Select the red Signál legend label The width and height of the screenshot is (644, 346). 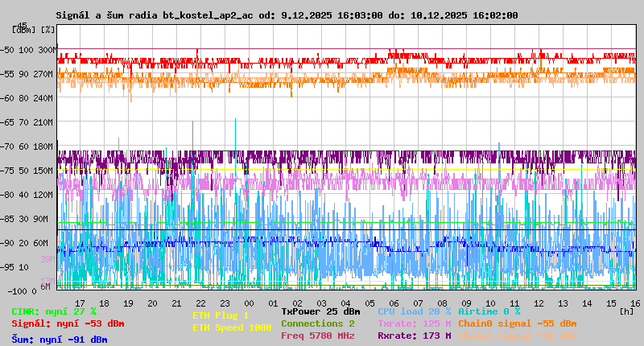click(68, 323)
